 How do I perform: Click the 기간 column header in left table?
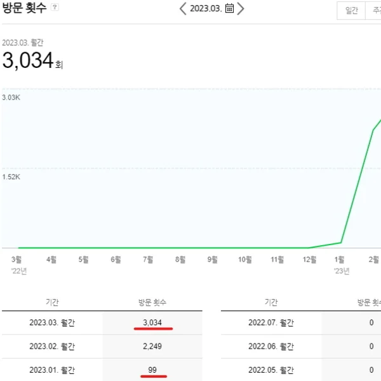point(53,303)
